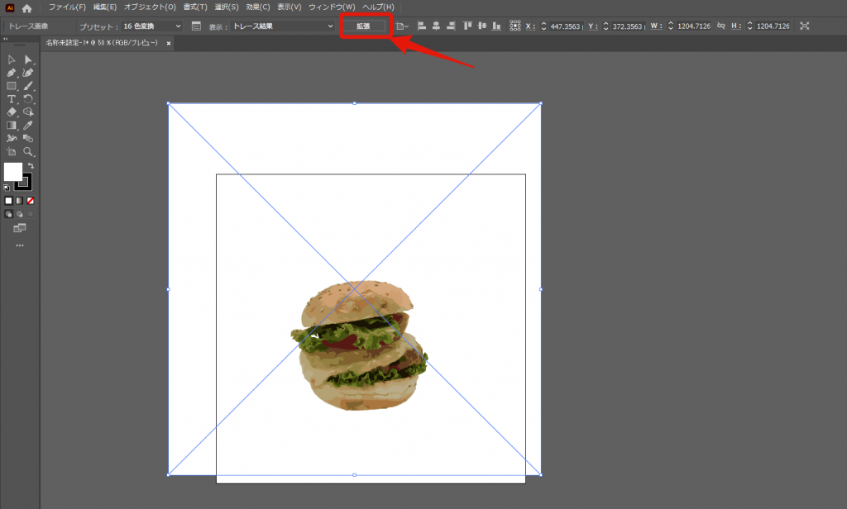This screenshot has width=847, height=509.
Task: Click the Rotate tool
Action: pyautogui.click(x=28, y=99)
